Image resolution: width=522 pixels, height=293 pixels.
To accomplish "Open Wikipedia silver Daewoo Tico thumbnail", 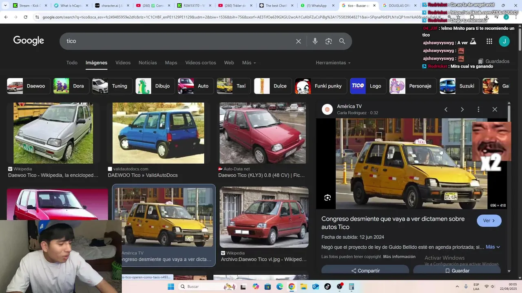I will point(53,133).
